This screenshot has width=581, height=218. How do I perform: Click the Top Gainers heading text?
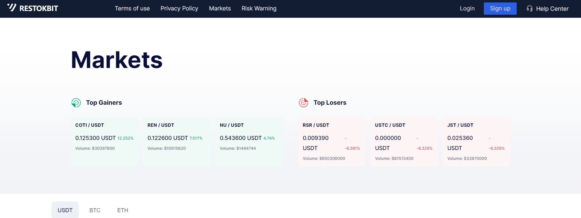104,103
